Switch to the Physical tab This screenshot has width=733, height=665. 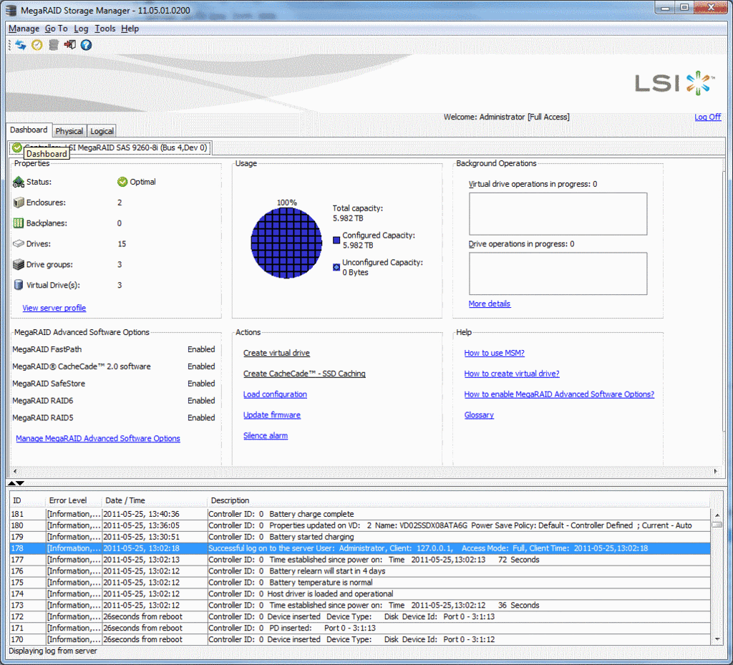(x=69, y=131)
